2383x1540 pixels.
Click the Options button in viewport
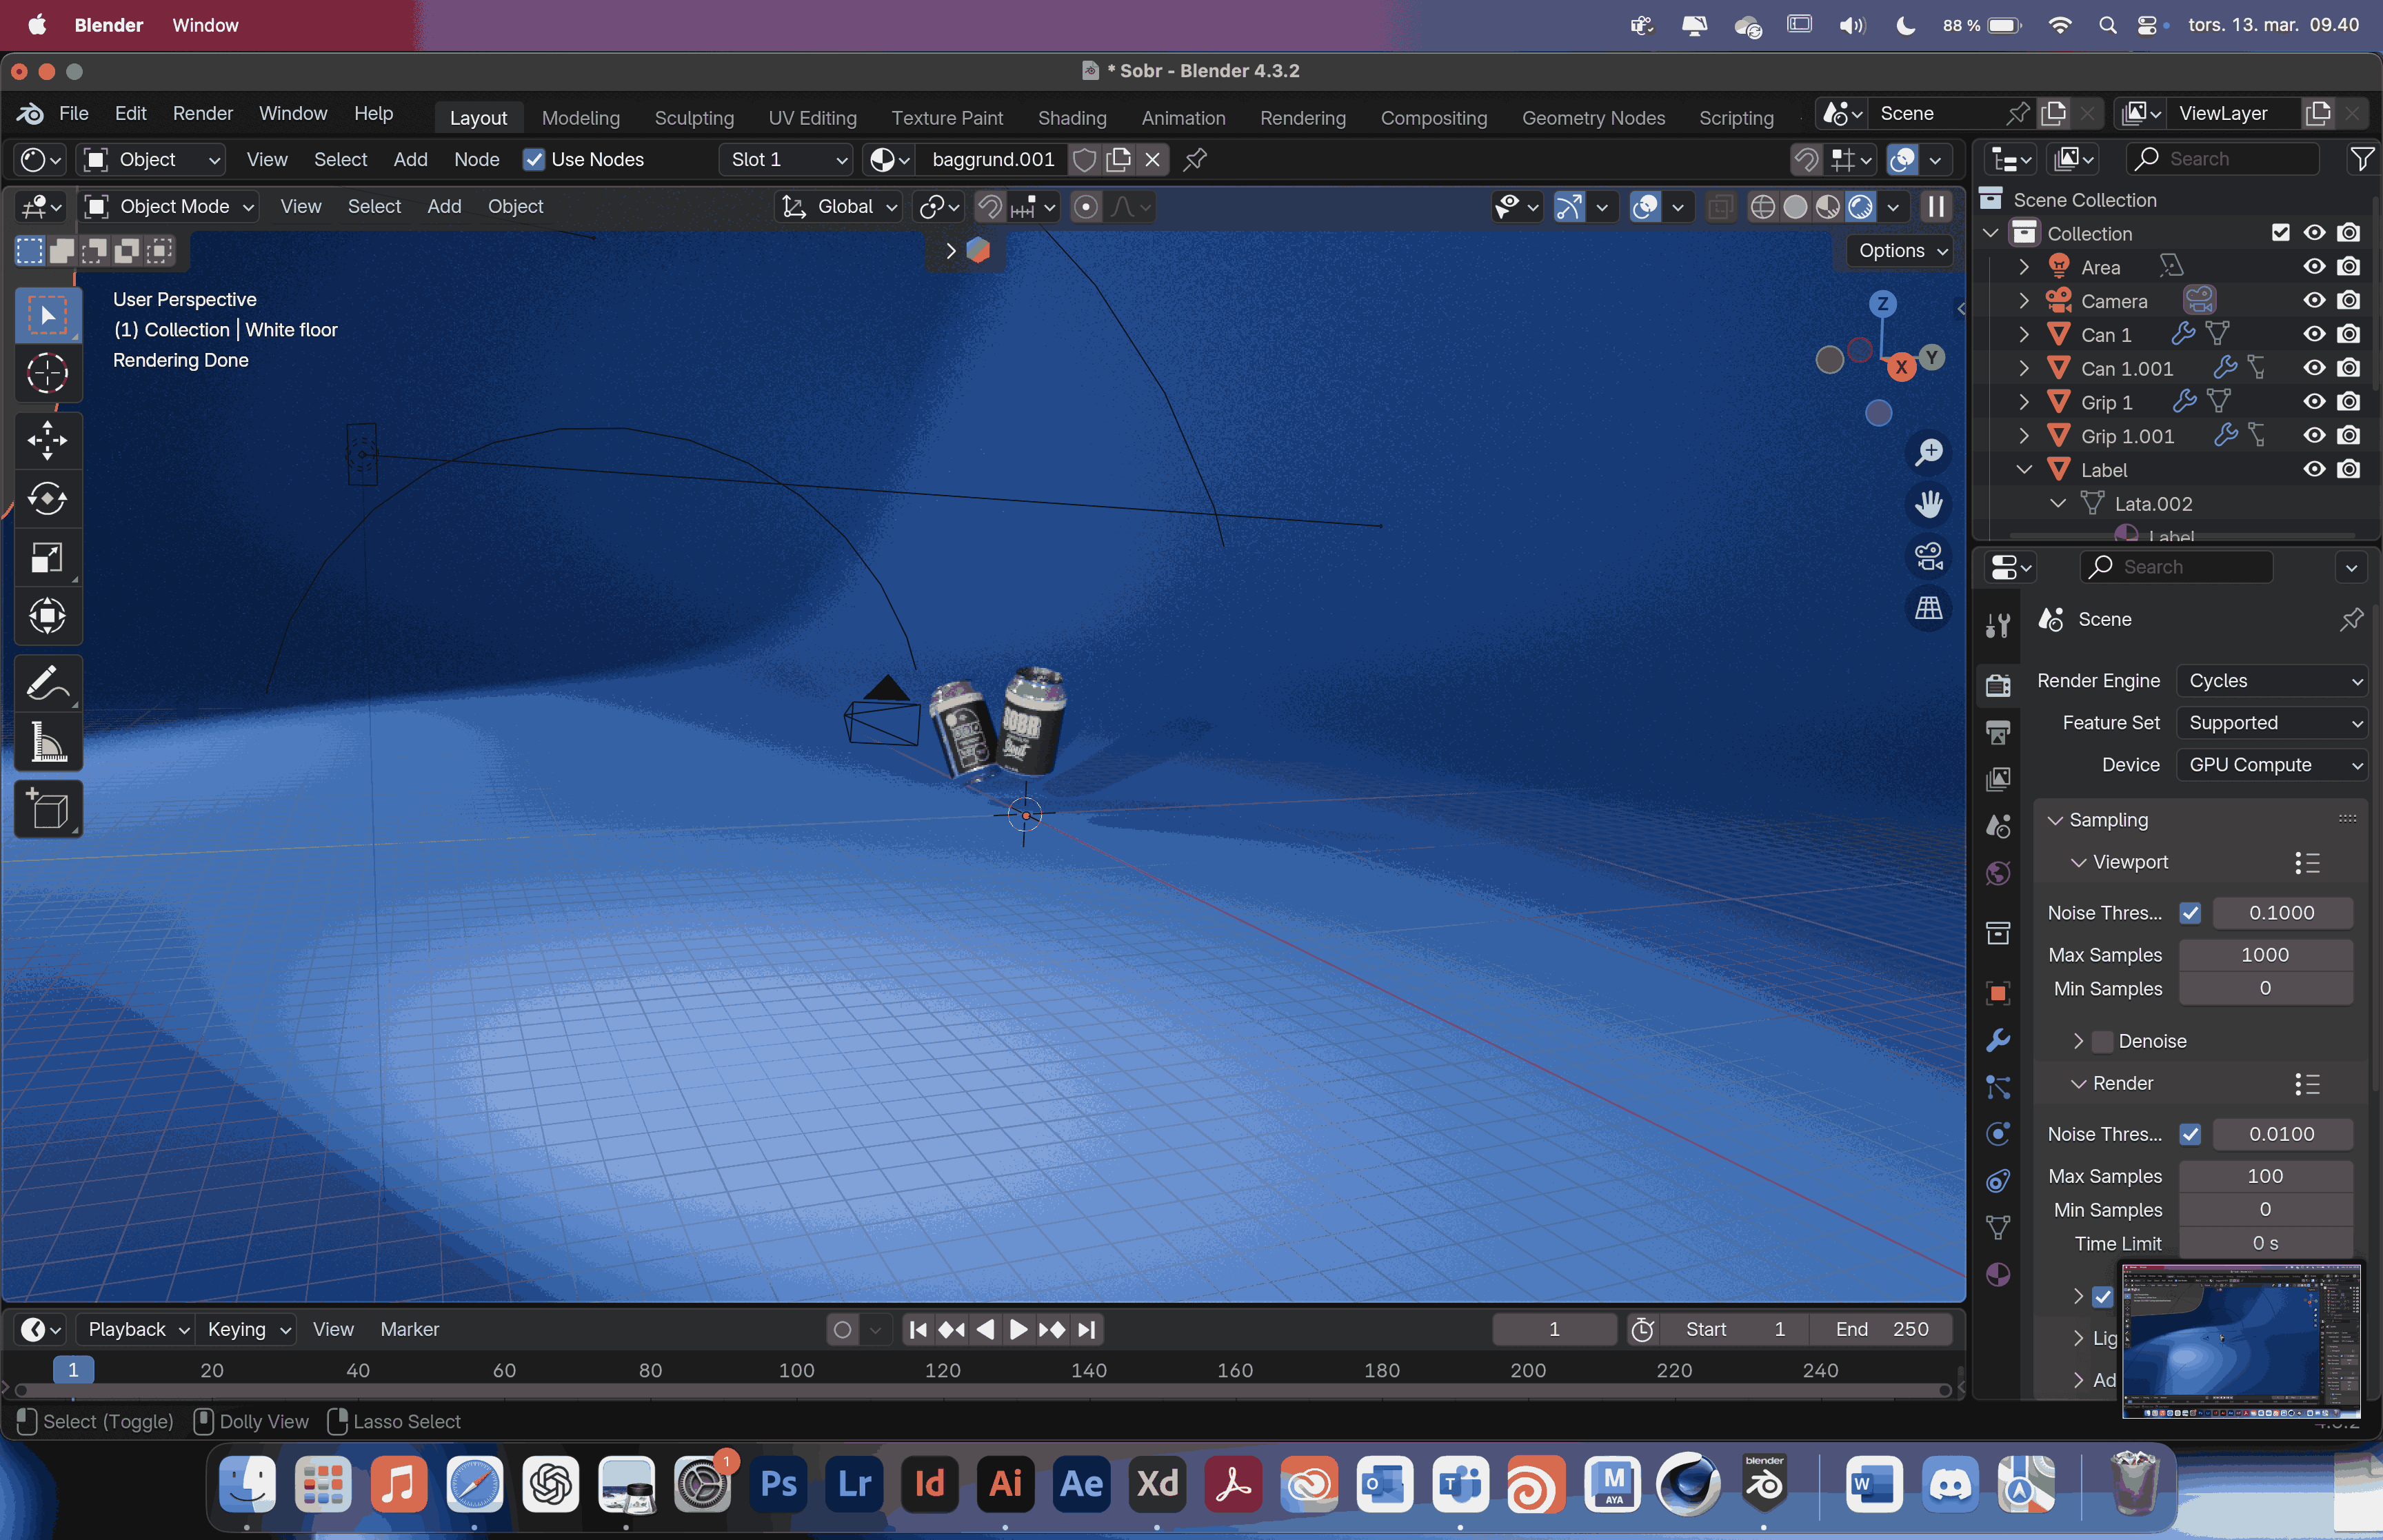(1902, 251)
